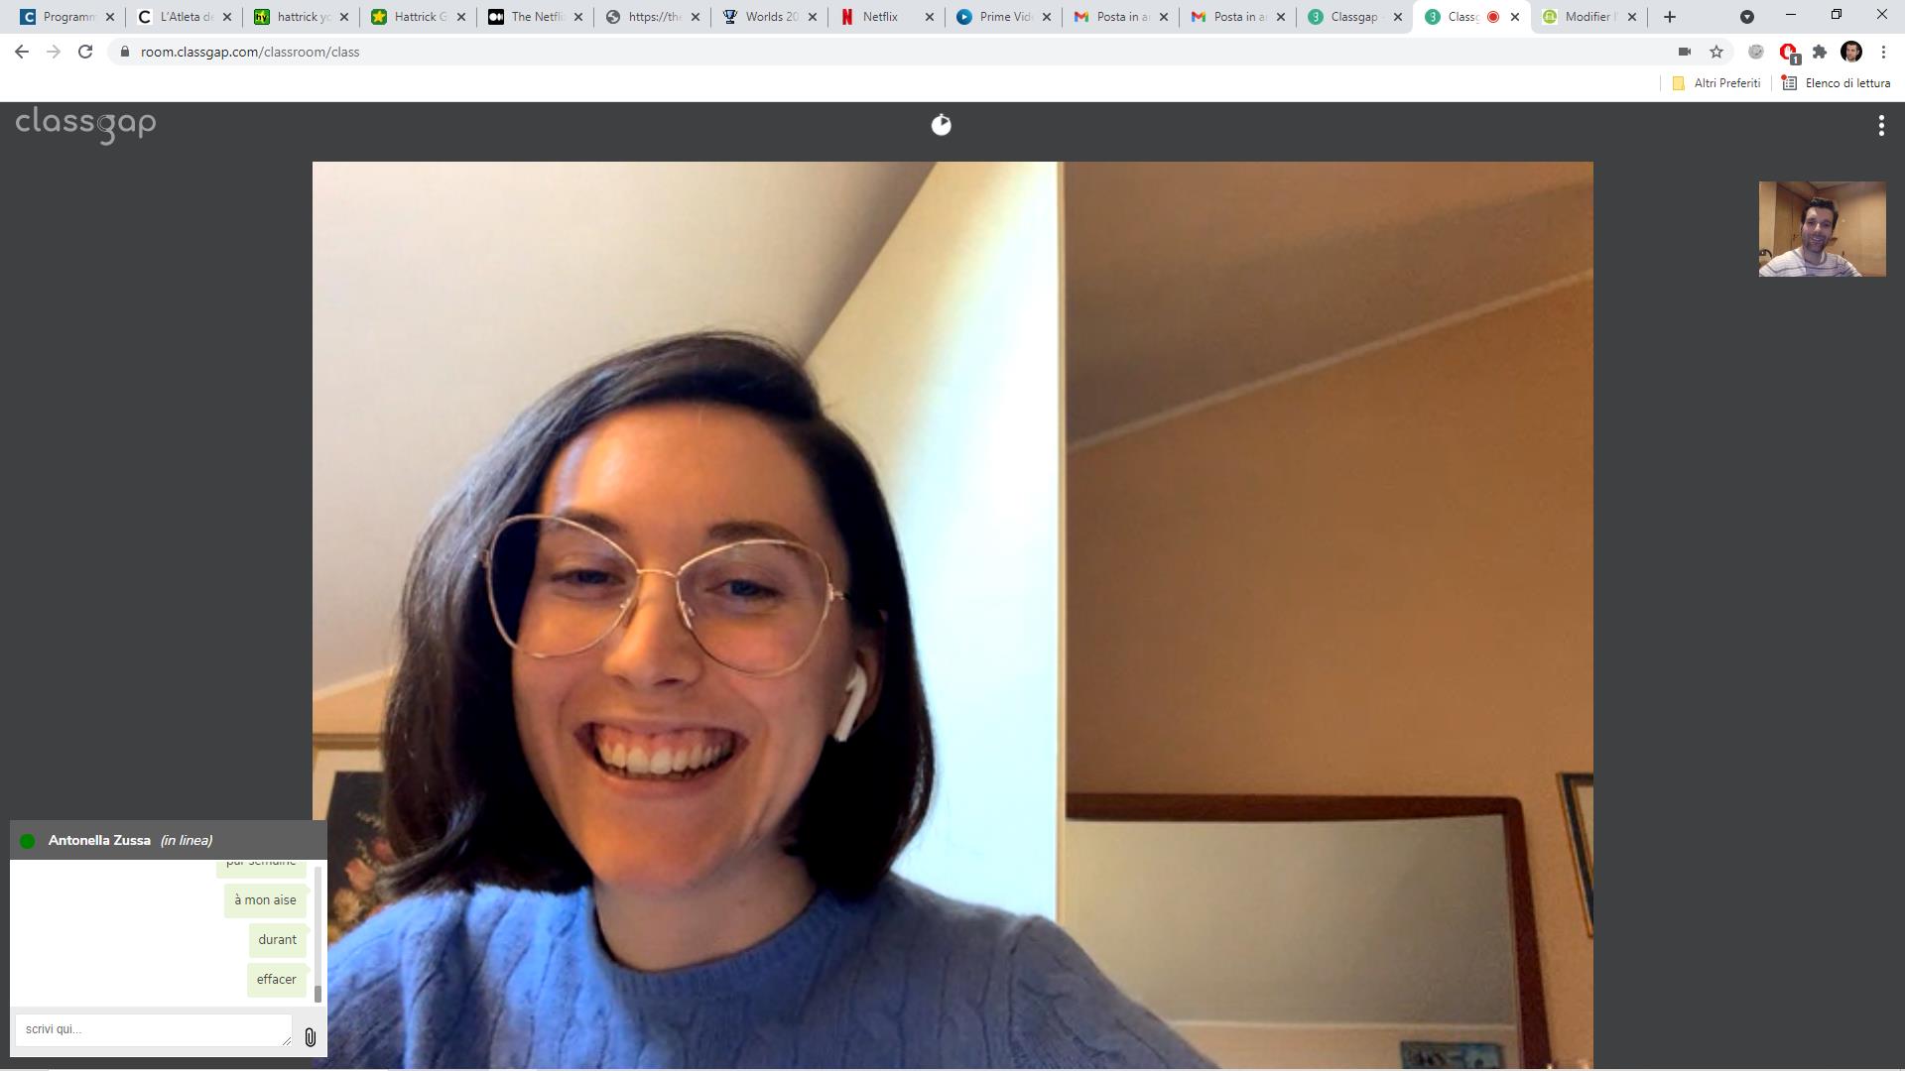Open the tab search dropdown arrow
Screen dimensions: 1905x1071
(1747, 17)
